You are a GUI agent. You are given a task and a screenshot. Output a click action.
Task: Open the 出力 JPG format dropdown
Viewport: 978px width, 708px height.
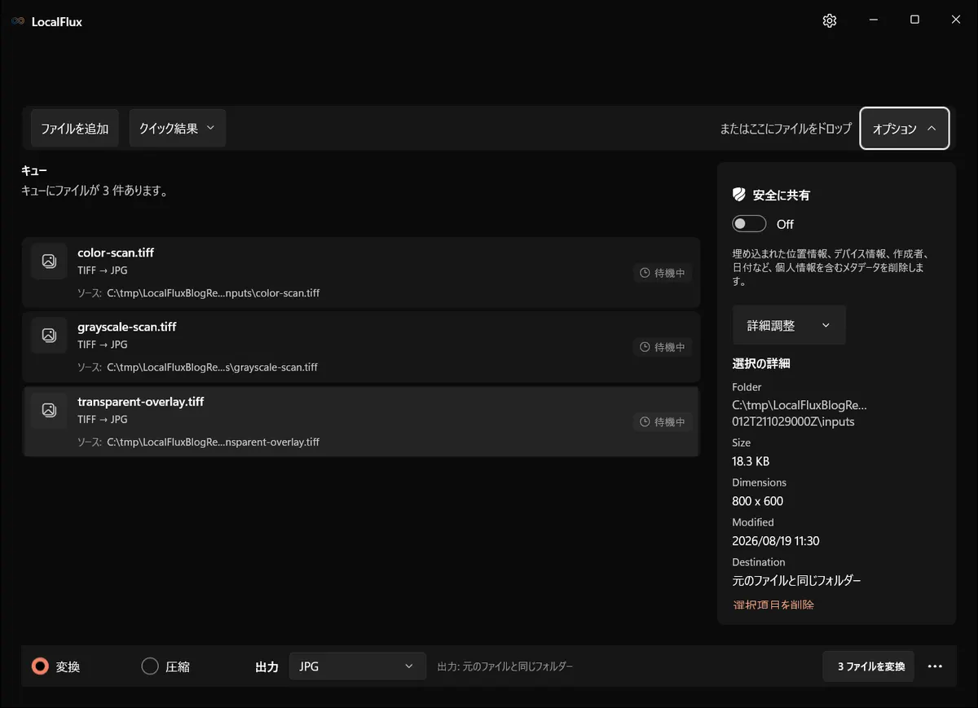click(358, 666)
